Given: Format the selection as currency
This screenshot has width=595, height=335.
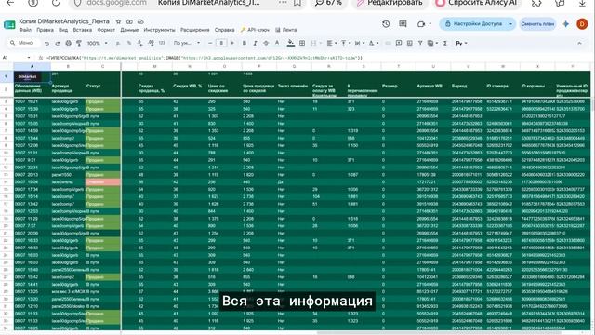Looking at the screenshot, I should [x=118, y=44].
